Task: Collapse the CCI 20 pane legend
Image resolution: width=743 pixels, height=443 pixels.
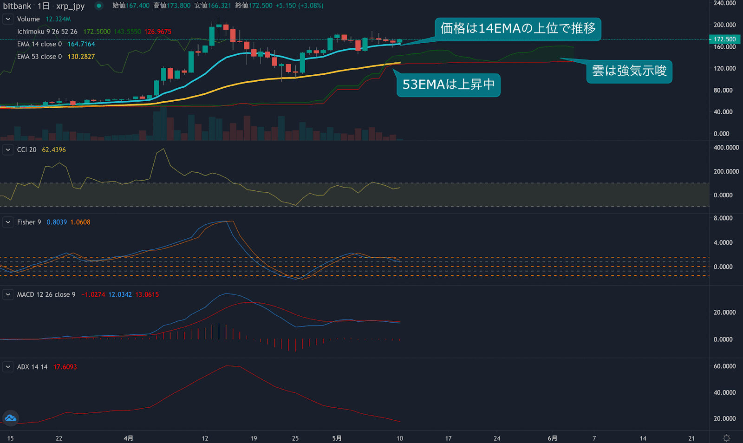Action: 7,150
